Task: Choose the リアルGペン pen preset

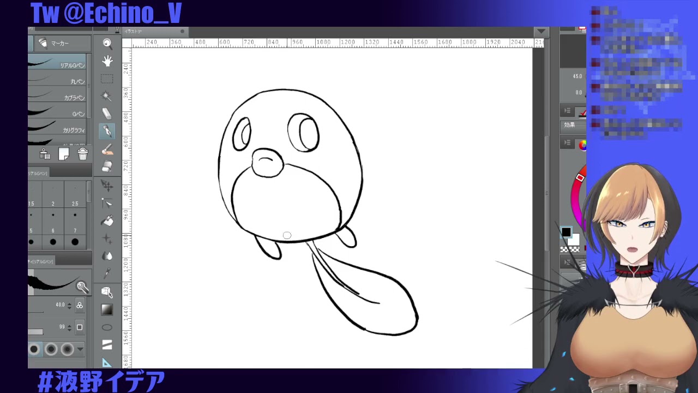Action: (x=57, y=62)
